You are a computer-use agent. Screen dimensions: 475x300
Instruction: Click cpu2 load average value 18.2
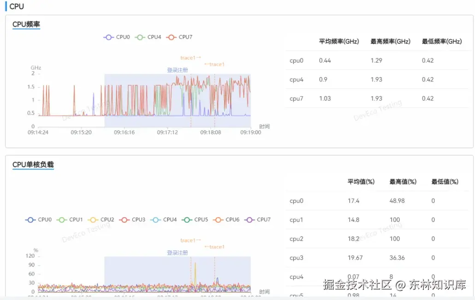[x=353, y=239]
